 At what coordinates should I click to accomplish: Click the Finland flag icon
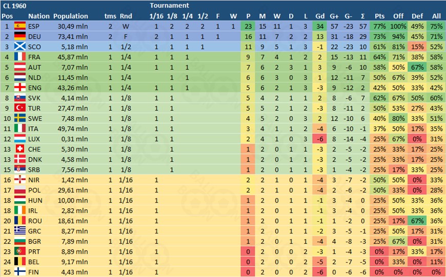coord(20,272)
